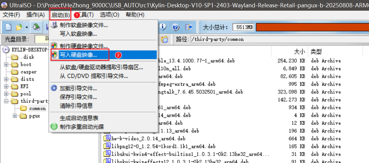Expand the pool folder node
The width and height of the screenshot is (369, 163).
6,94
